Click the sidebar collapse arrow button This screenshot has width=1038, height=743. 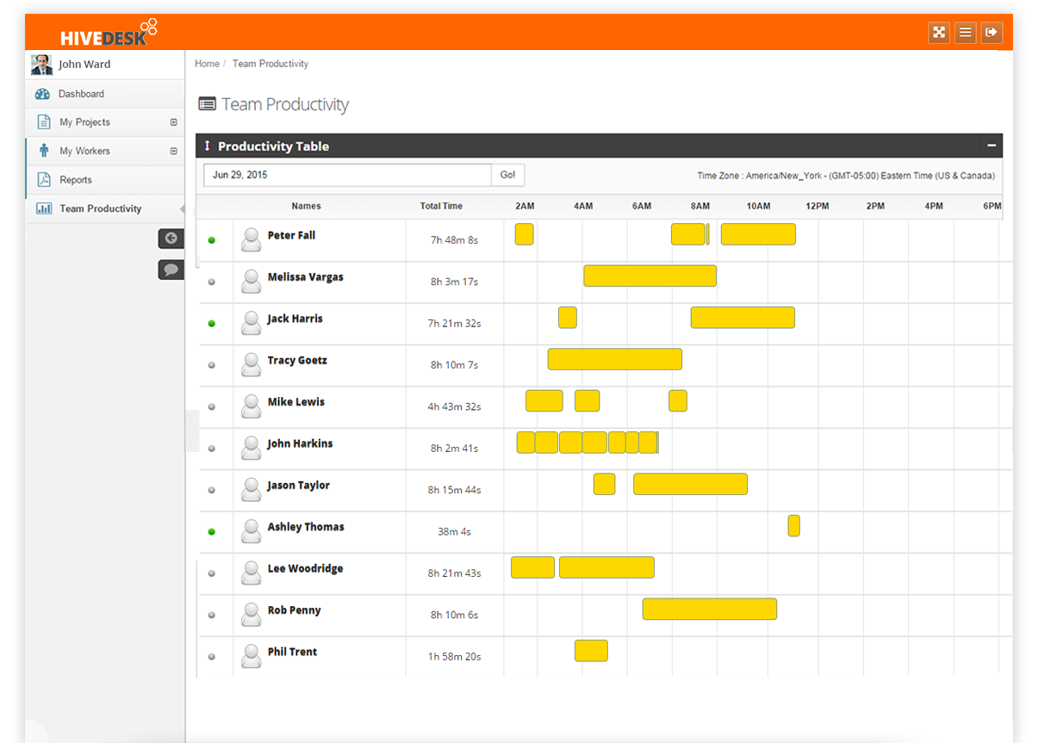(171, 238)
